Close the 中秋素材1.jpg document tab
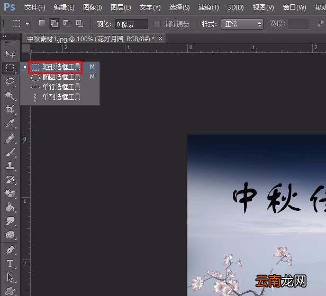This screenshot has height=296, width=326. 160,39
